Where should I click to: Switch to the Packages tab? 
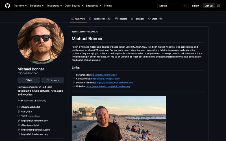coord(138,19)
